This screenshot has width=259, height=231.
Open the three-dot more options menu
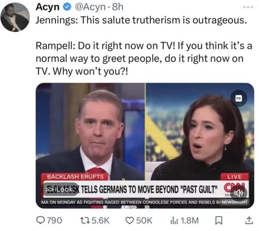(x=248, y=7)
